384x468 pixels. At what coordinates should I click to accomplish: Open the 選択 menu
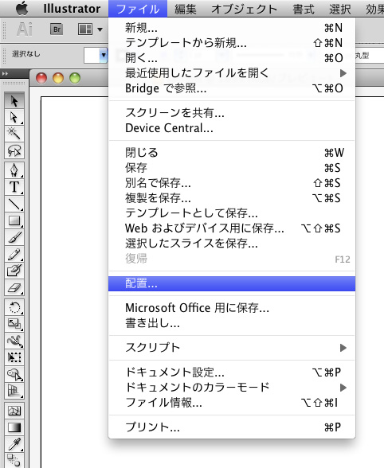point(340,9)
